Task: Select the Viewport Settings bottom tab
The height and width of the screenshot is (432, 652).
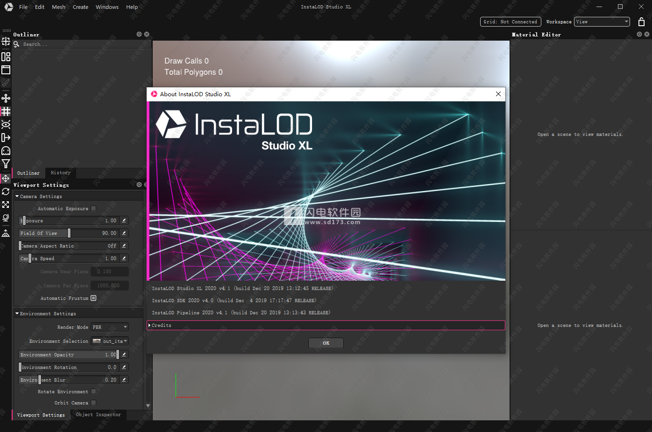Action: pyautogui.click(x=41, y=415)
